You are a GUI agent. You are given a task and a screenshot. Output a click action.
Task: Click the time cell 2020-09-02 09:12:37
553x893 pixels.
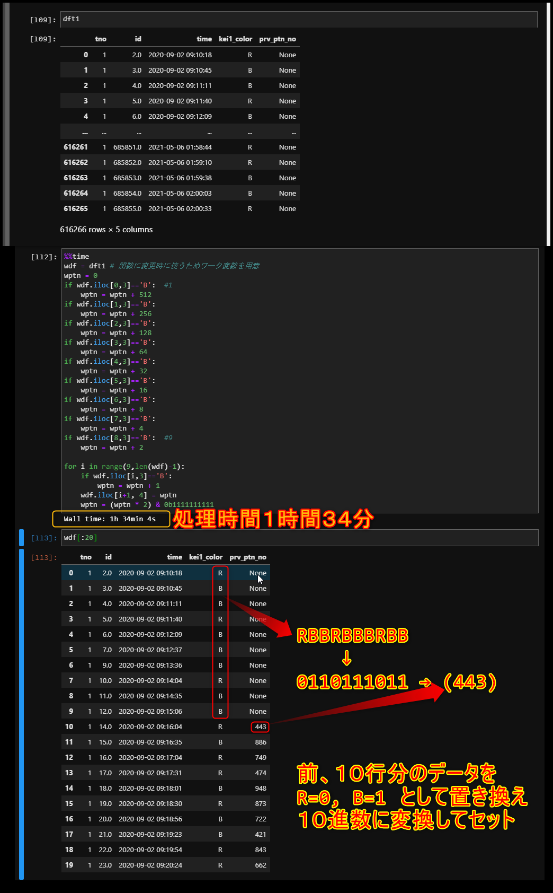pyautogui.click(x=150, y=650)
